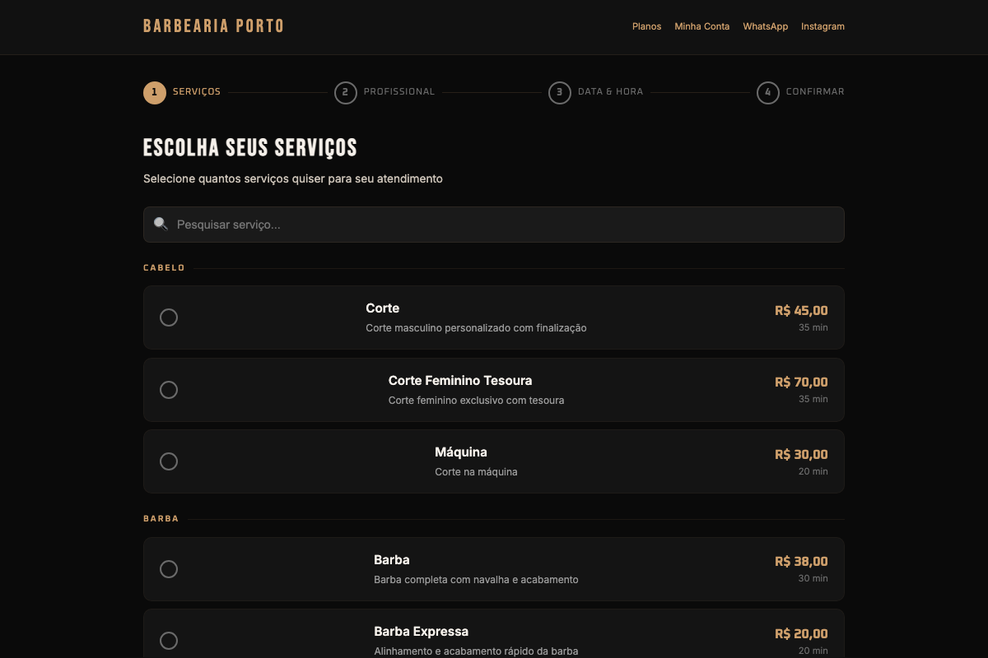Click the step 1 Serviços circle
Viewport: 988px width, 658px height.
point(155,92)
